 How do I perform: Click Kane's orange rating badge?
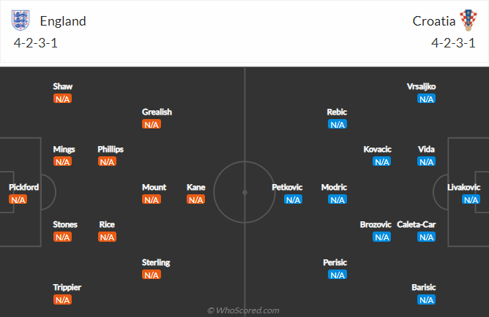195,199
